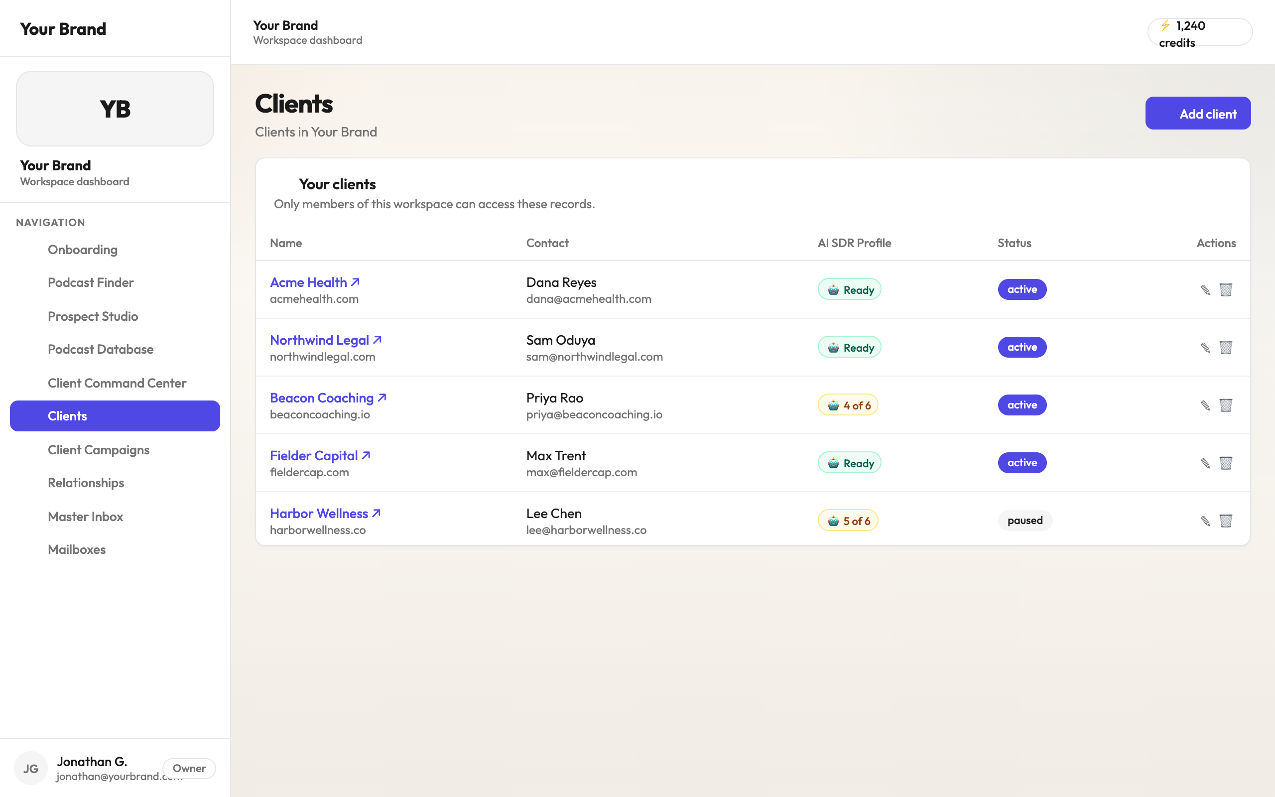Click the 4 of 6 profile badge
The height and width of the screenshot is (797, 1275).
848,405
